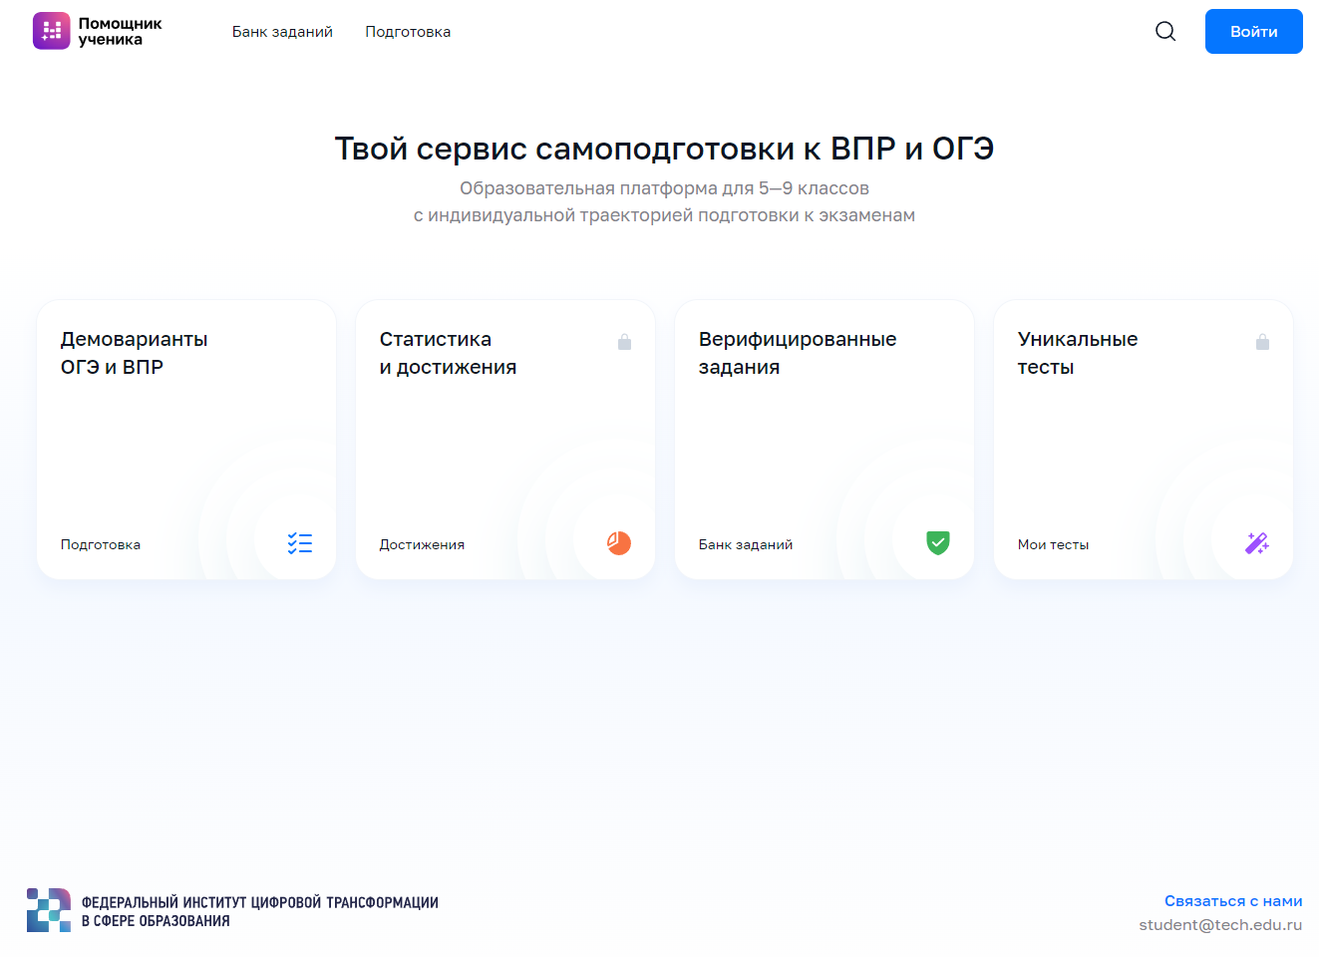
Task: Click the green shield checkmark icon
Action: coord(936,543)
